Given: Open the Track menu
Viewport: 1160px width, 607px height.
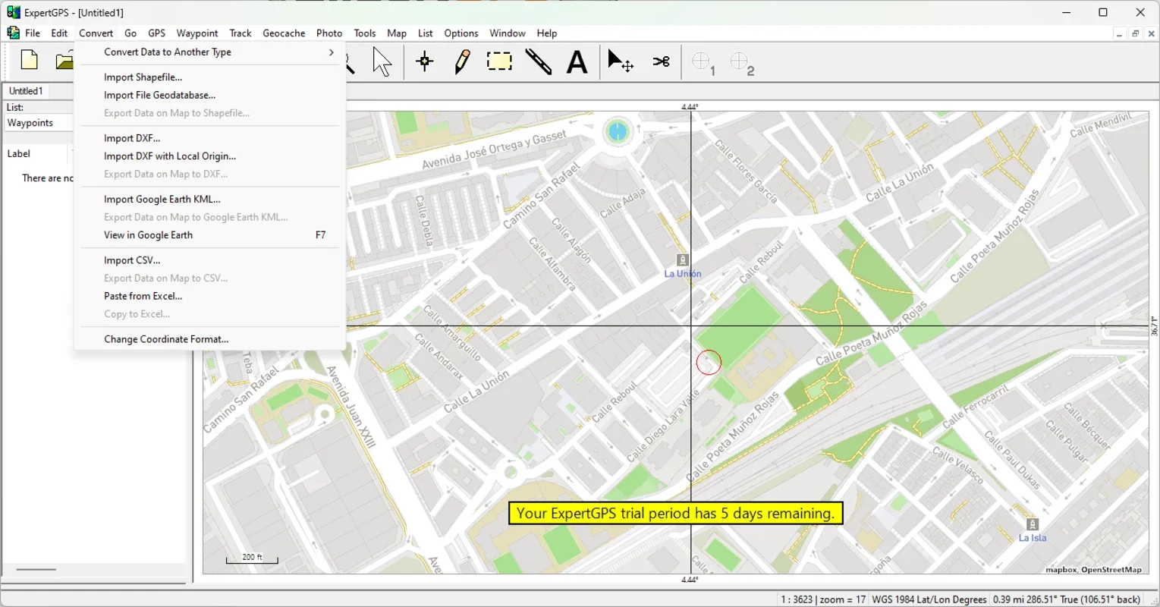Looking at the screenshot, I should point(240,33).
